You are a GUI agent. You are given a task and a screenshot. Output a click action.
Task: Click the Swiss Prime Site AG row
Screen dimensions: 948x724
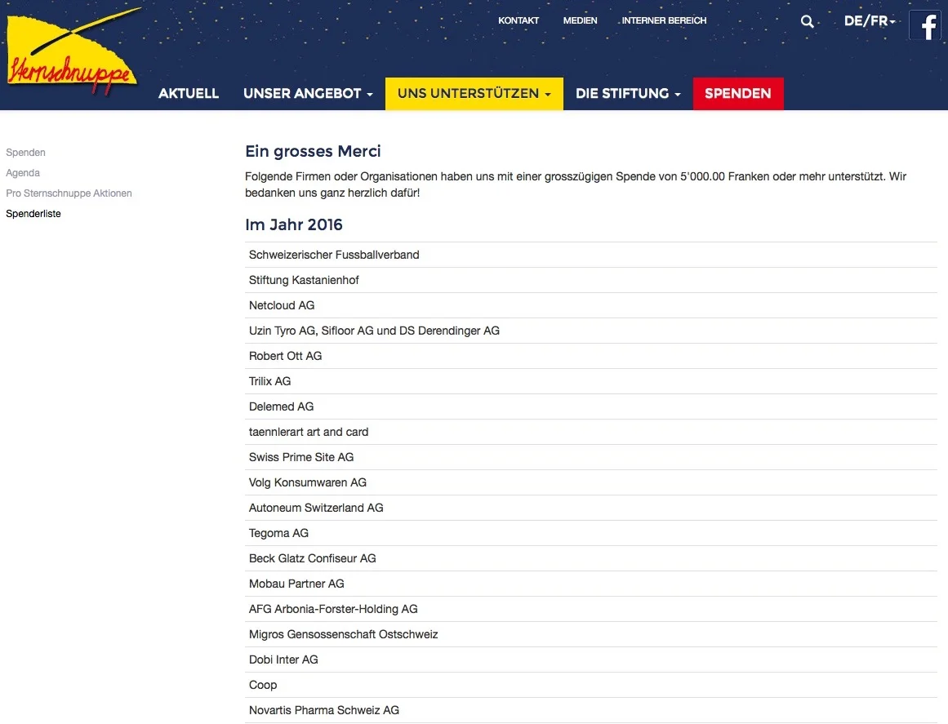click(x=590, y=457)
